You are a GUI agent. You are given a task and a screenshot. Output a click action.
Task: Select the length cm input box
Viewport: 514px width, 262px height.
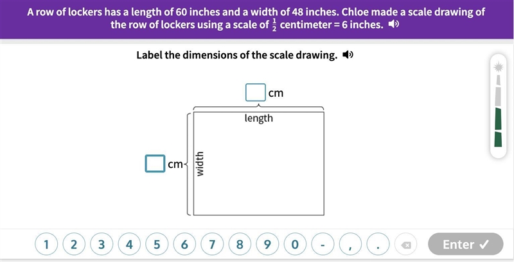[x=256, y=92]
